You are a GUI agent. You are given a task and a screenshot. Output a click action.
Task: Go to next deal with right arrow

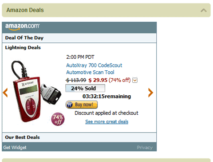pyautogui.click(x=150, y=93)
